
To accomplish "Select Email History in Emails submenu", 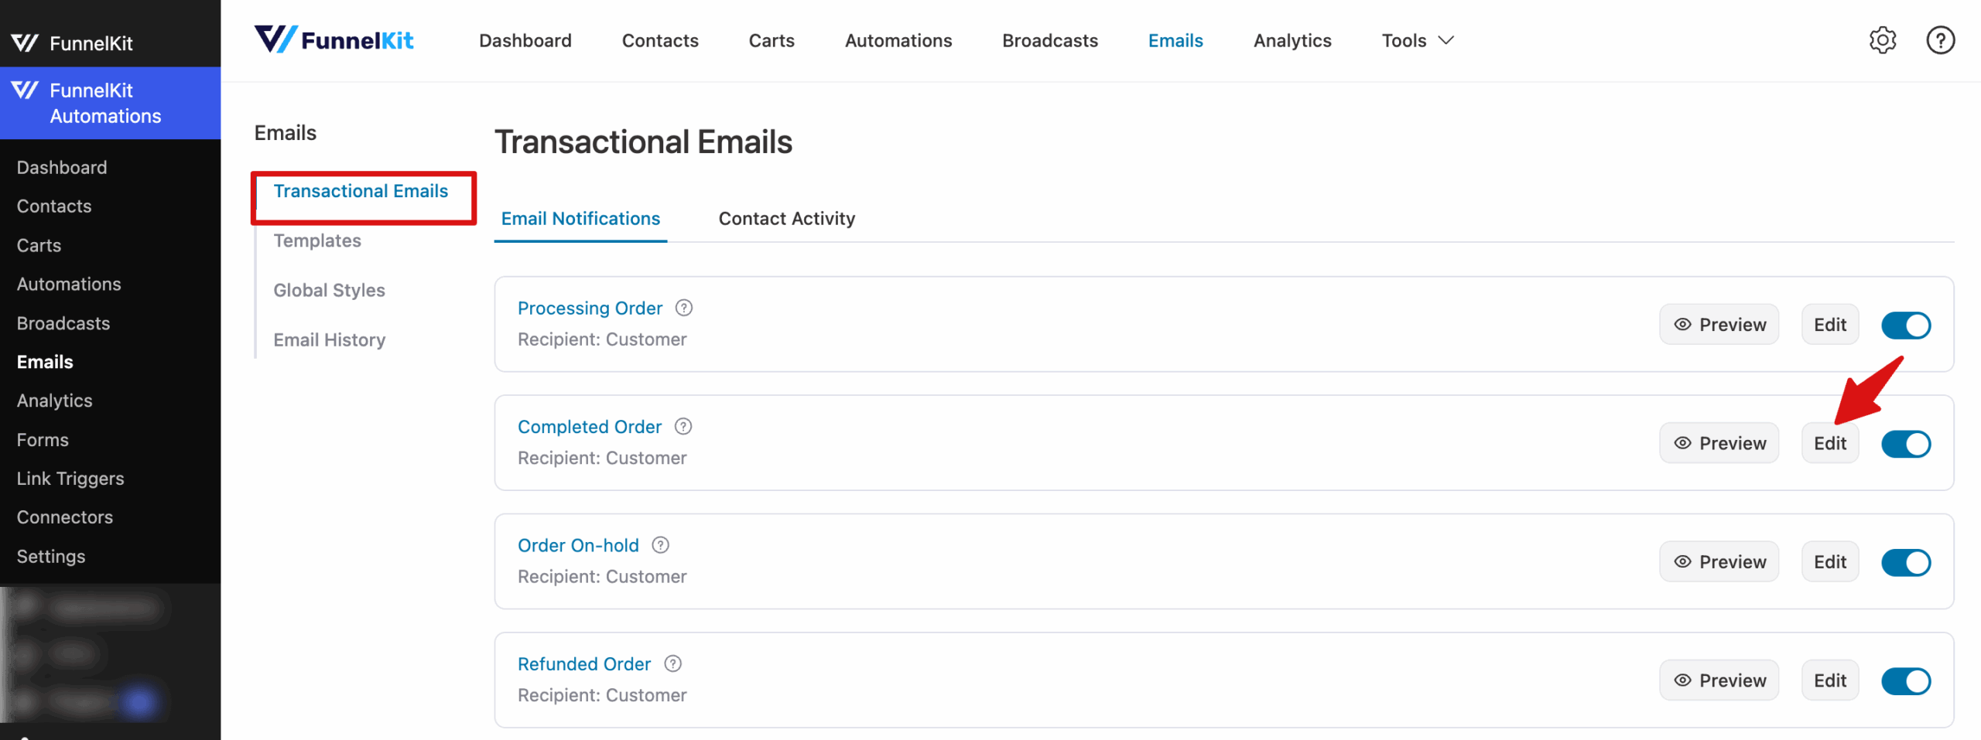I will click(x=329, y=339).
